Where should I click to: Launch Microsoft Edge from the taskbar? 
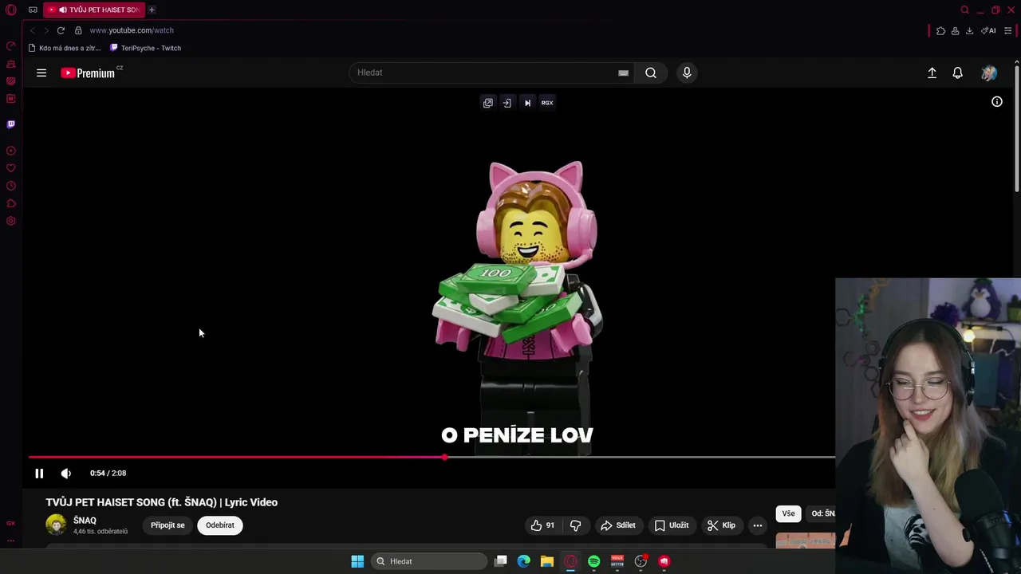click(523, 561)
